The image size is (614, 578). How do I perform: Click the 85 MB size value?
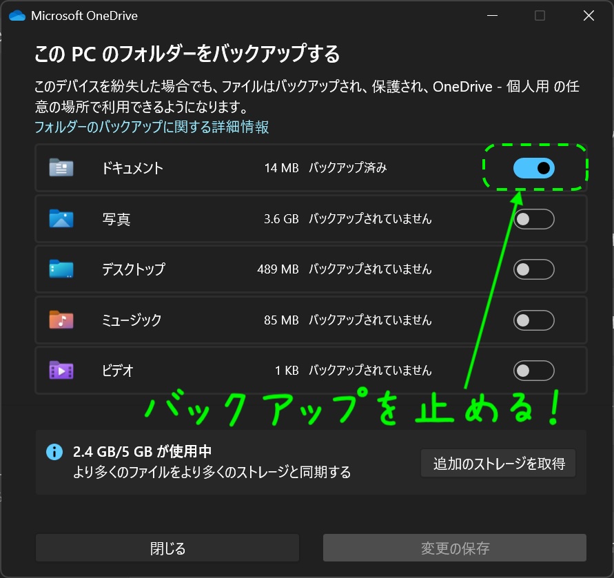pyautogui.click(x=281, y=320)
